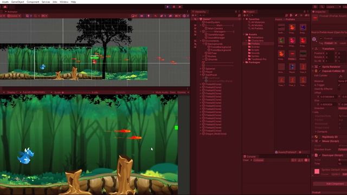347x195 pixels.
Task: Toggle the Used By Effector checkbox
Action: pyautogui.click(x=339, y=89)
